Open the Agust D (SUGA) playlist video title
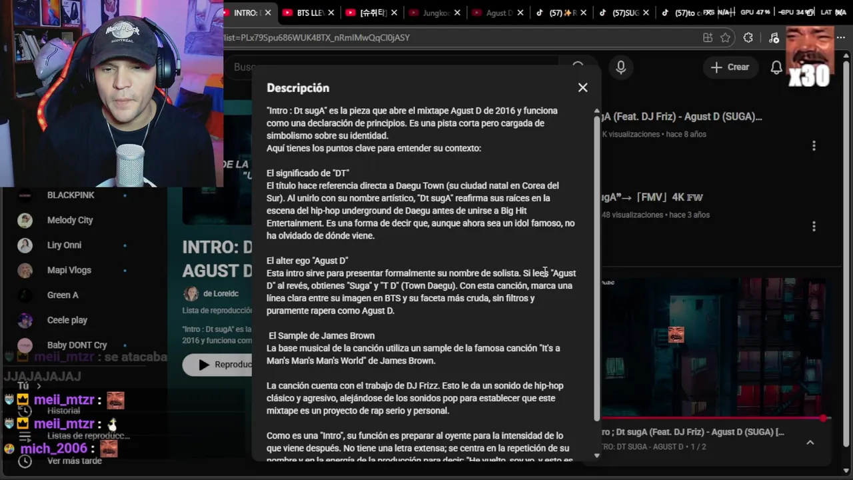The image size is (853, 480). pos(682,117)
